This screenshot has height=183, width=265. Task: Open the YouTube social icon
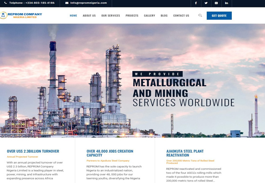pos(216,3)
